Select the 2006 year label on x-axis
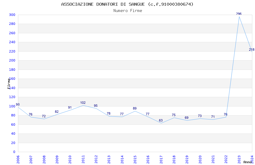This screenshot has height=165, width=255. coord(18,159)
